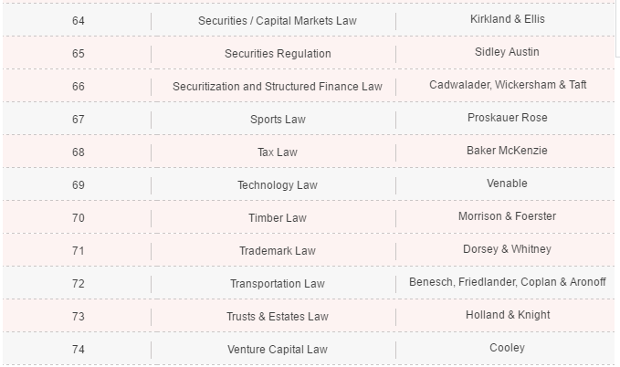This screenshot has width=620, height=367.
Task: Open the Dorsey & Whitney entry
Action: tap(507, 249)
